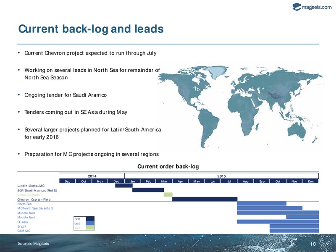Click the 2014 year header
Image resolution: width=336 pixels, height=252 pixels.
[x=92, y=176]
